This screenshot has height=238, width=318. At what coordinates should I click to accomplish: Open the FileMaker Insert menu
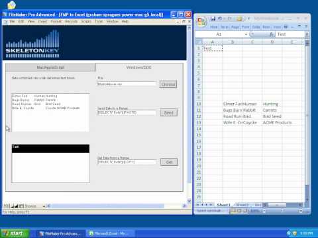pyautogui.click(x=42, y=21)
